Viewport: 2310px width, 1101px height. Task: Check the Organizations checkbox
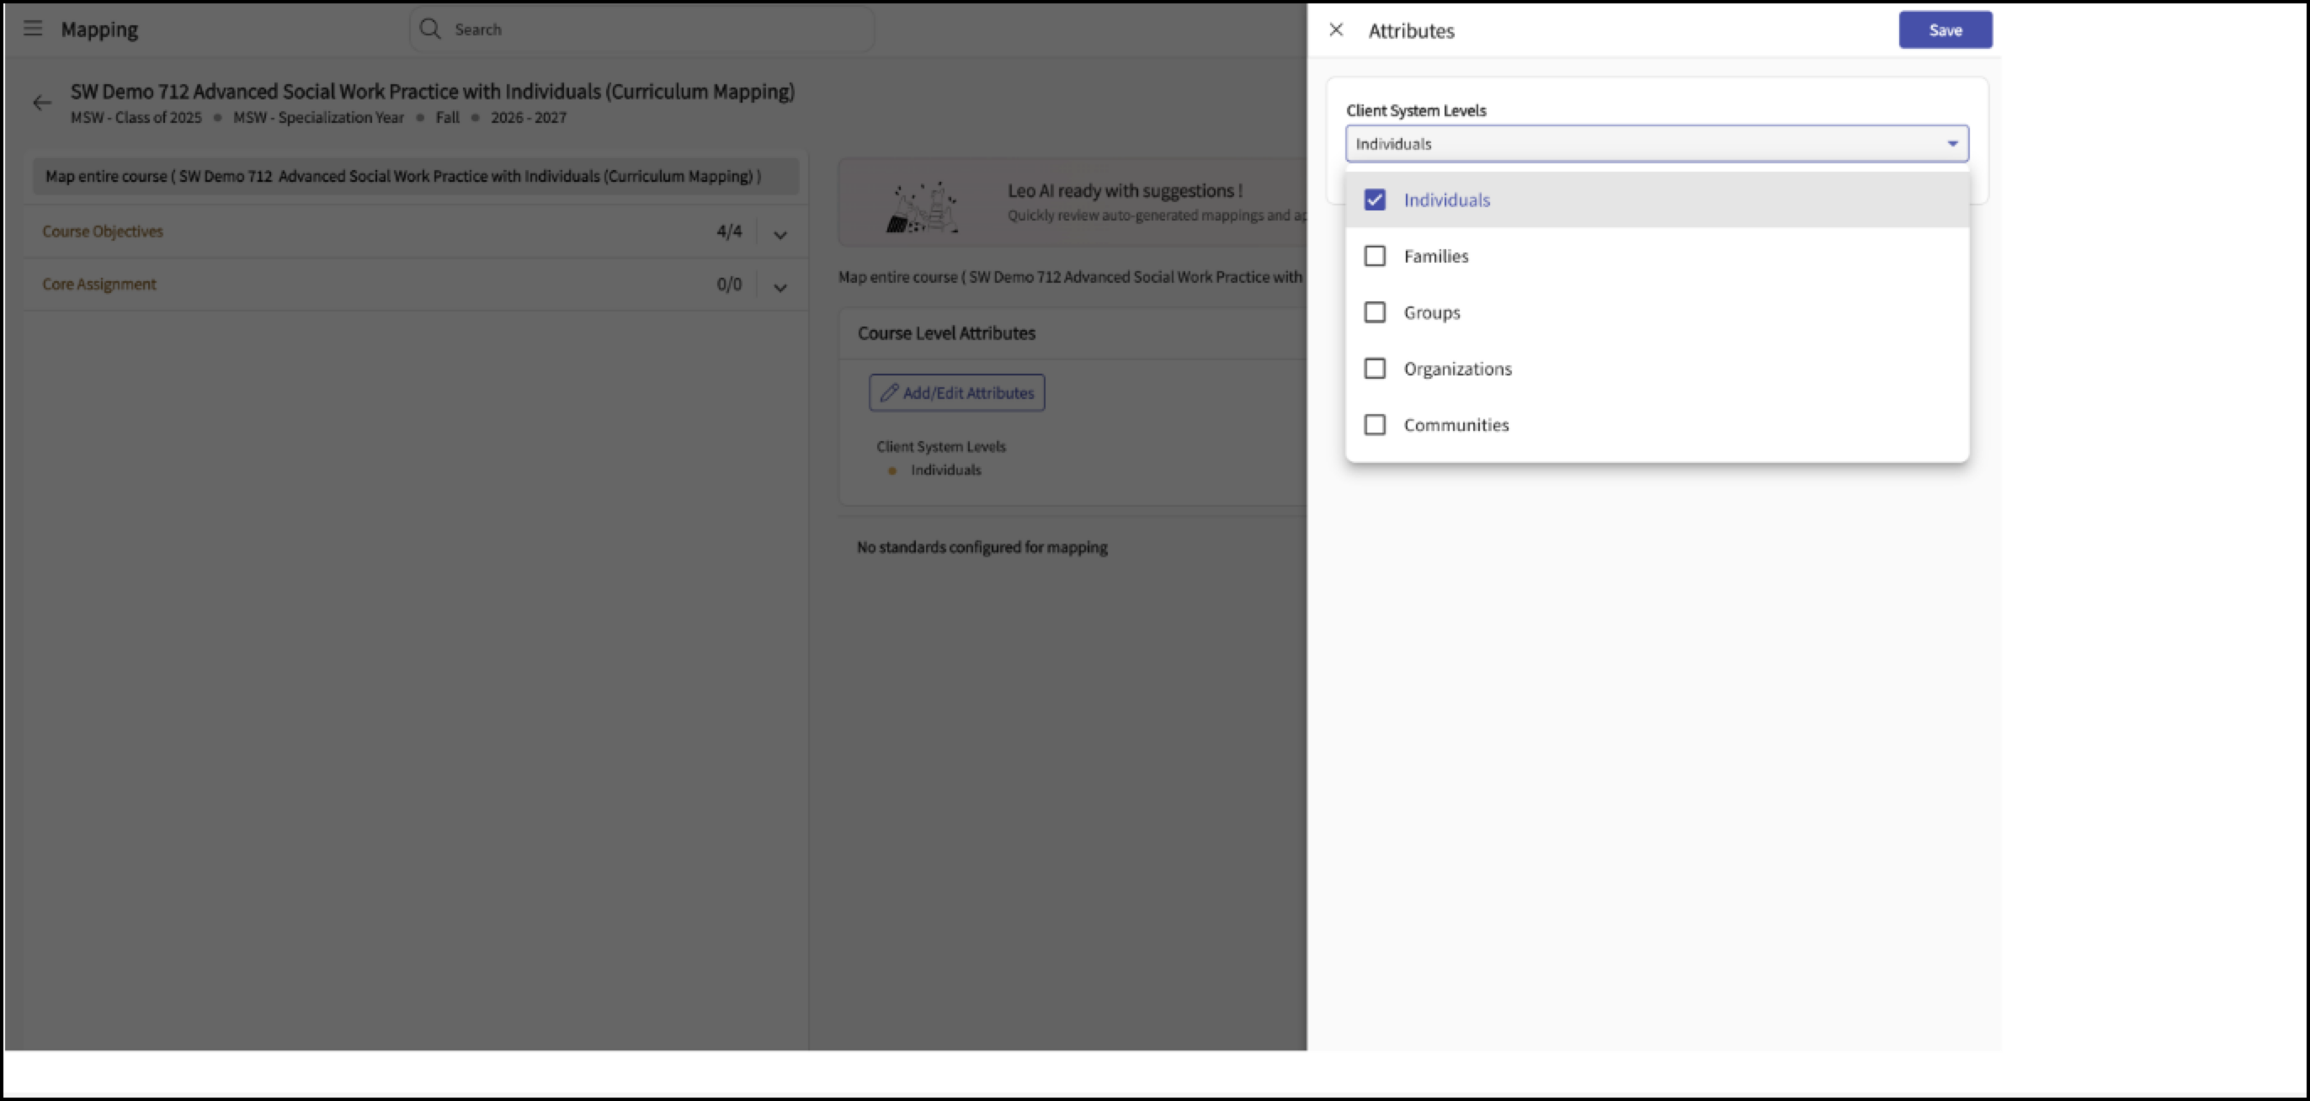[1375, 369]
